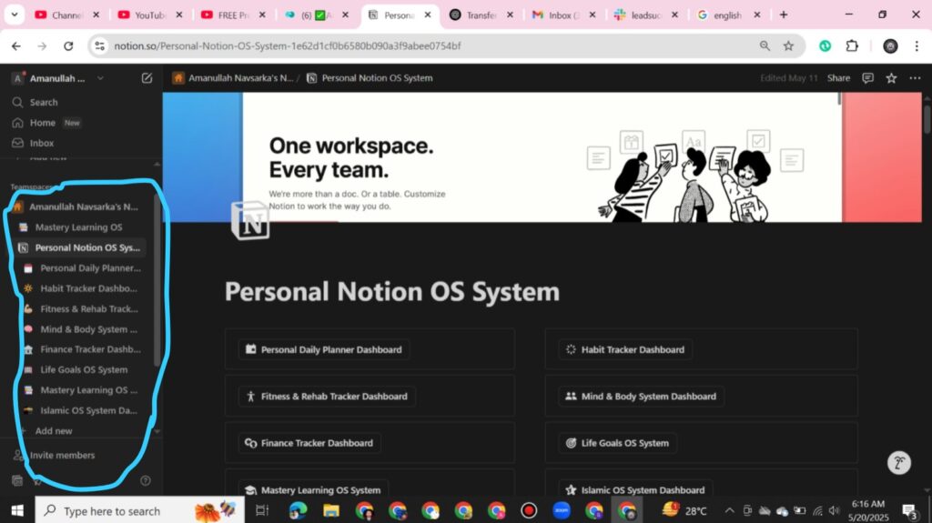This screenshot has height=523, width=932.
Task: Open Mind & Body System Dashboard card
Action: coord(641,397)
